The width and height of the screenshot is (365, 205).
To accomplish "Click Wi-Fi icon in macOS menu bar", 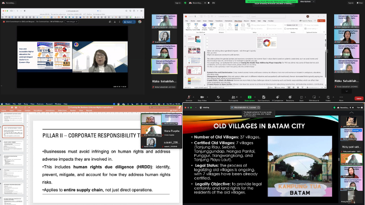I will [151, 104].
